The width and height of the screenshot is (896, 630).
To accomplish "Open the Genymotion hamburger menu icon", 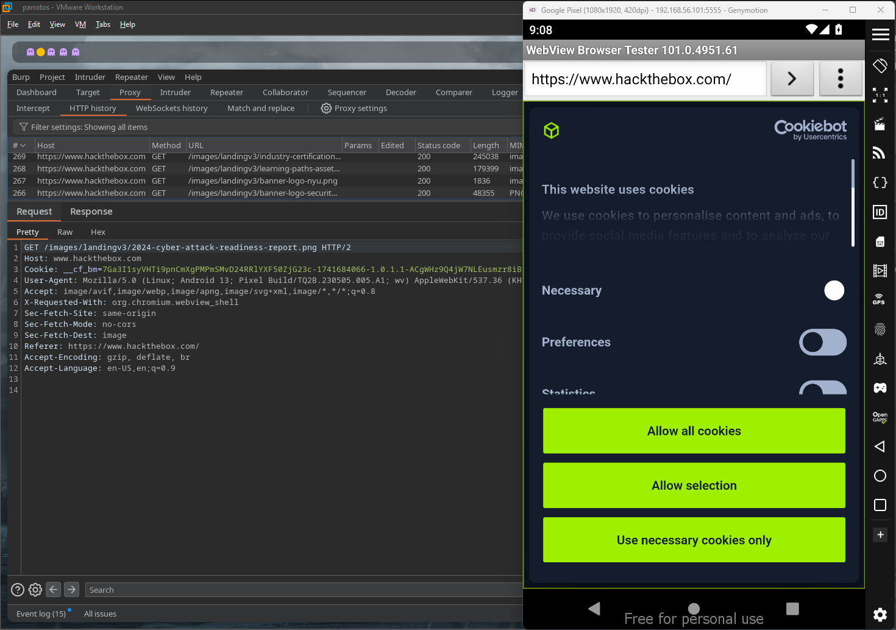I will point(880,35).
